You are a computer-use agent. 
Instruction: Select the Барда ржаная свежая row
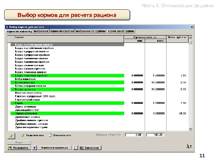(67, 65)
